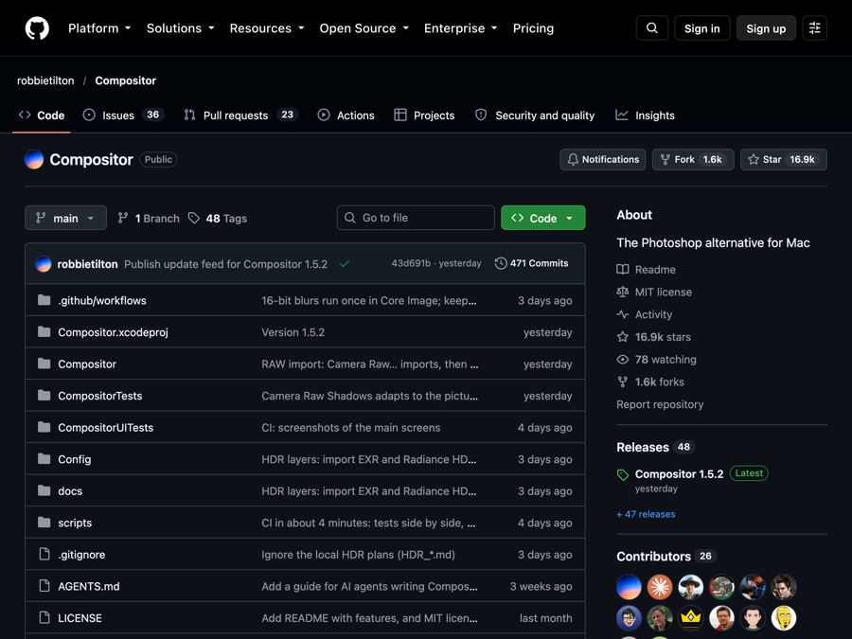Open the search magnifier icon in header

pyautogui.click(x=652, y=28)
